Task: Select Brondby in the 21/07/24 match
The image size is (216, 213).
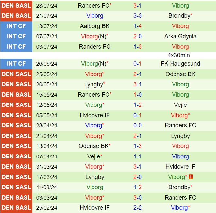Action: [x=180, y=15]
